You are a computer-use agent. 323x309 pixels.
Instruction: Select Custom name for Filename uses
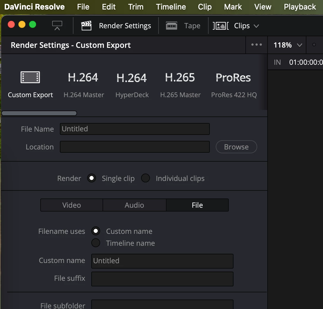[x=96, y=231]
